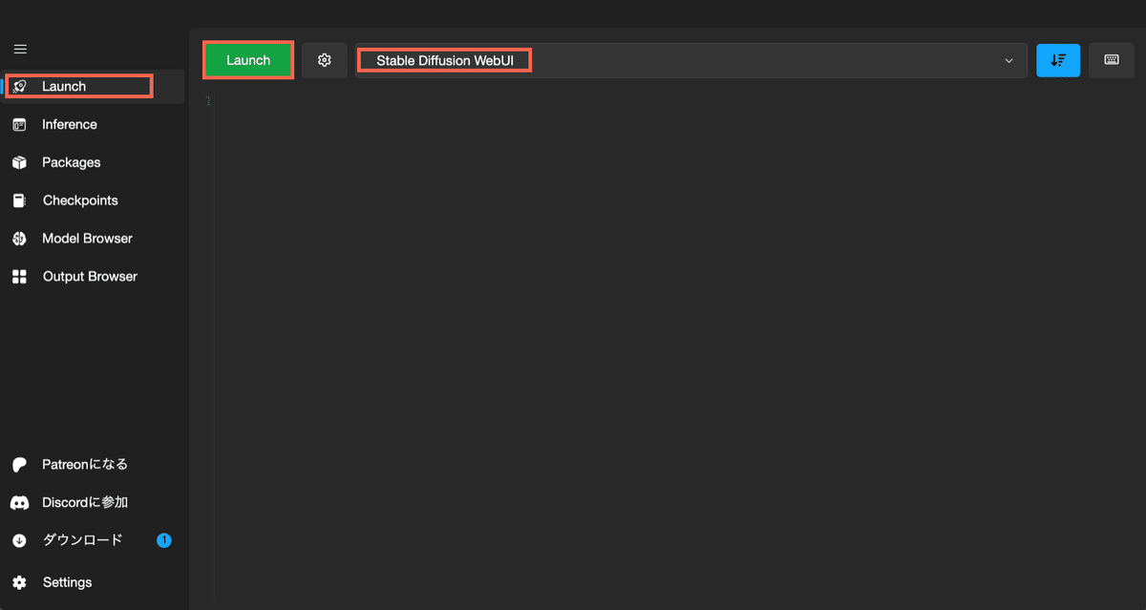Select Inference in the sidebar

[69, 124]
